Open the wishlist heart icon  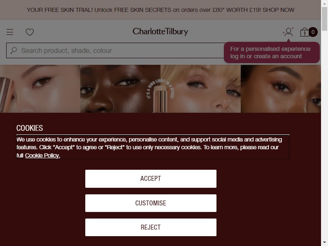[x=30, y=32]
